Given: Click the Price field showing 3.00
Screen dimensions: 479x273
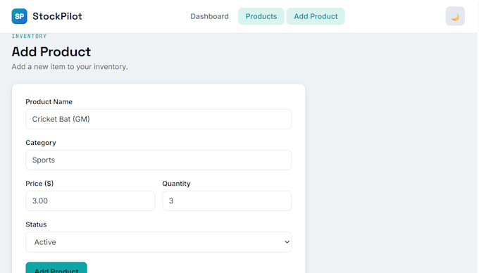Looking at the screenshot, I should [90, 201].
